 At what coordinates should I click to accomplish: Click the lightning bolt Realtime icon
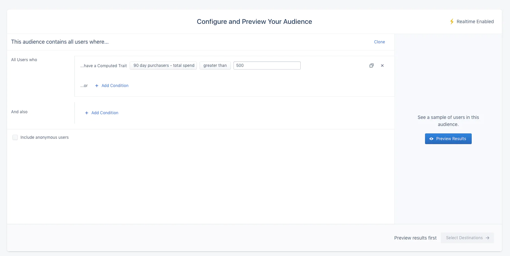[452, 22]
